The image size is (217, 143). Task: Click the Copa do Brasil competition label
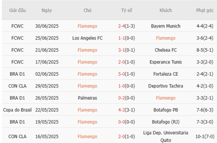(x=17, y=110)
